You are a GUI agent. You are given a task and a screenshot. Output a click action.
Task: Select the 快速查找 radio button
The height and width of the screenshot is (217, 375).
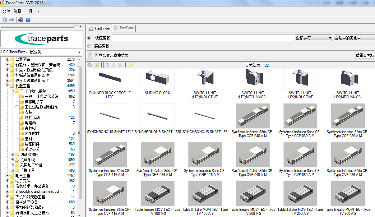pos(89,38)
